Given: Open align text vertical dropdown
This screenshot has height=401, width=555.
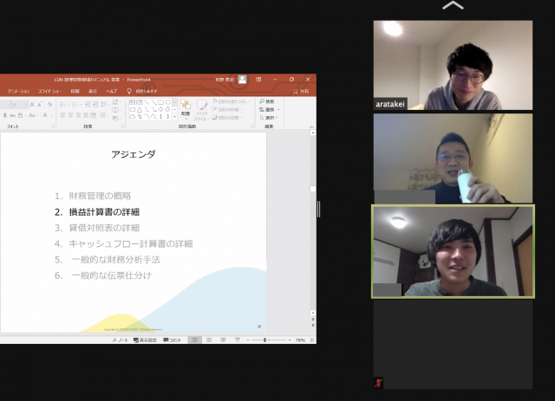Looking at the screenshot, I should (x=117, y=110).
